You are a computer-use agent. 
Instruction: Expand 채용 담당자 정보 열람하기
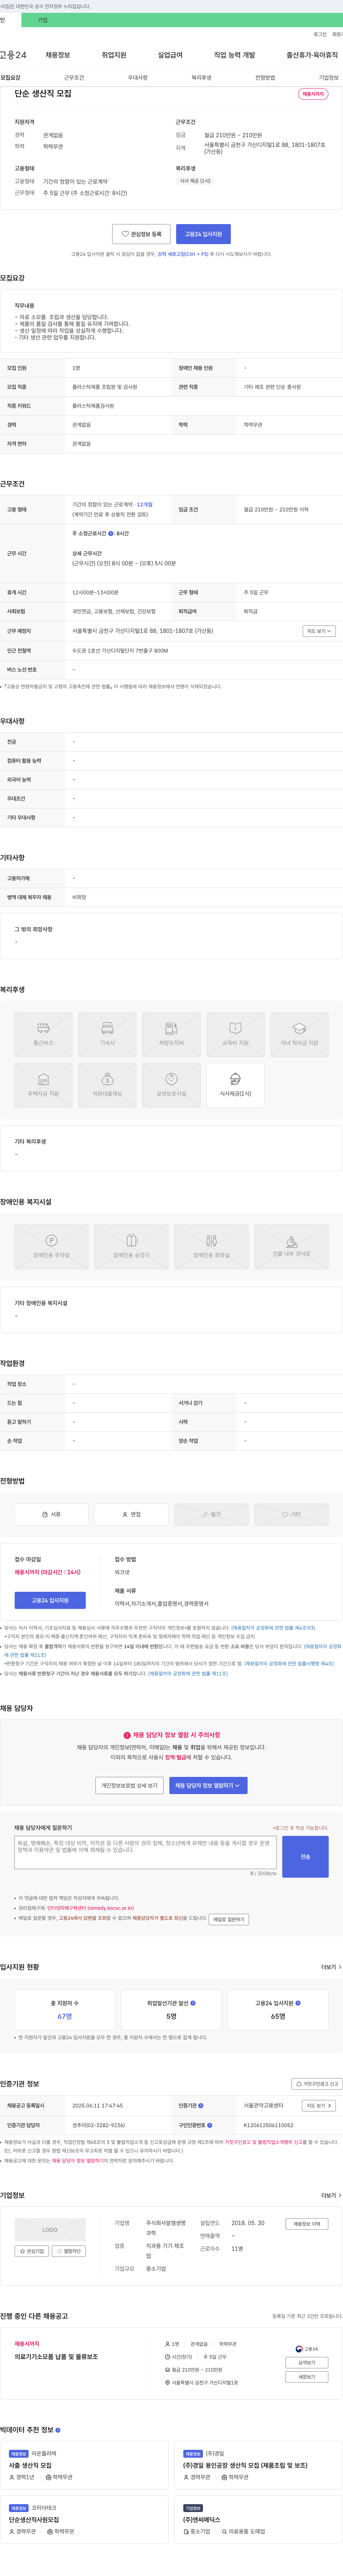coord(208,1785)
